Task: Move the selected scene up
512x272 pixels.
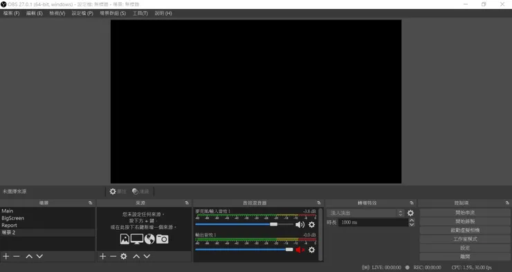Action: (x=29, y=256)
